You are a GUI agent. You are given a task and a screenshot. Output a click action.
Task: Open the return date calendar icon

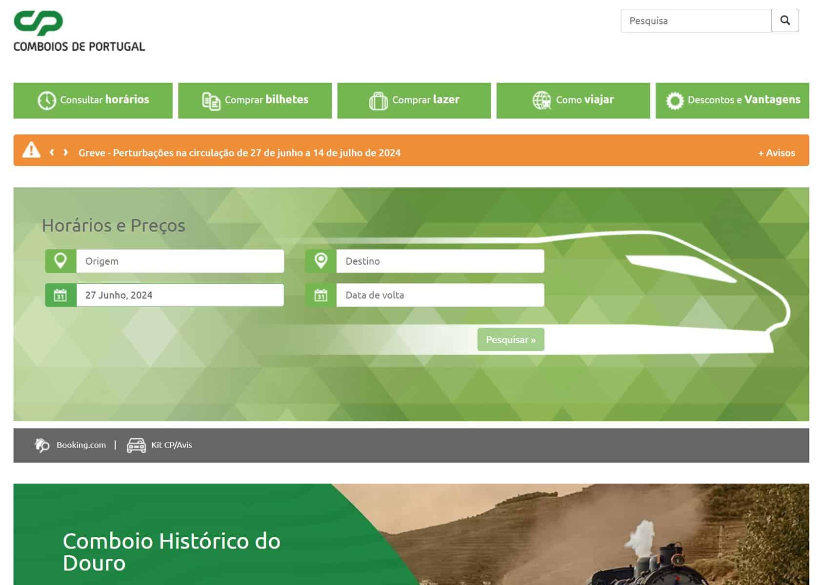coord(320,295)
